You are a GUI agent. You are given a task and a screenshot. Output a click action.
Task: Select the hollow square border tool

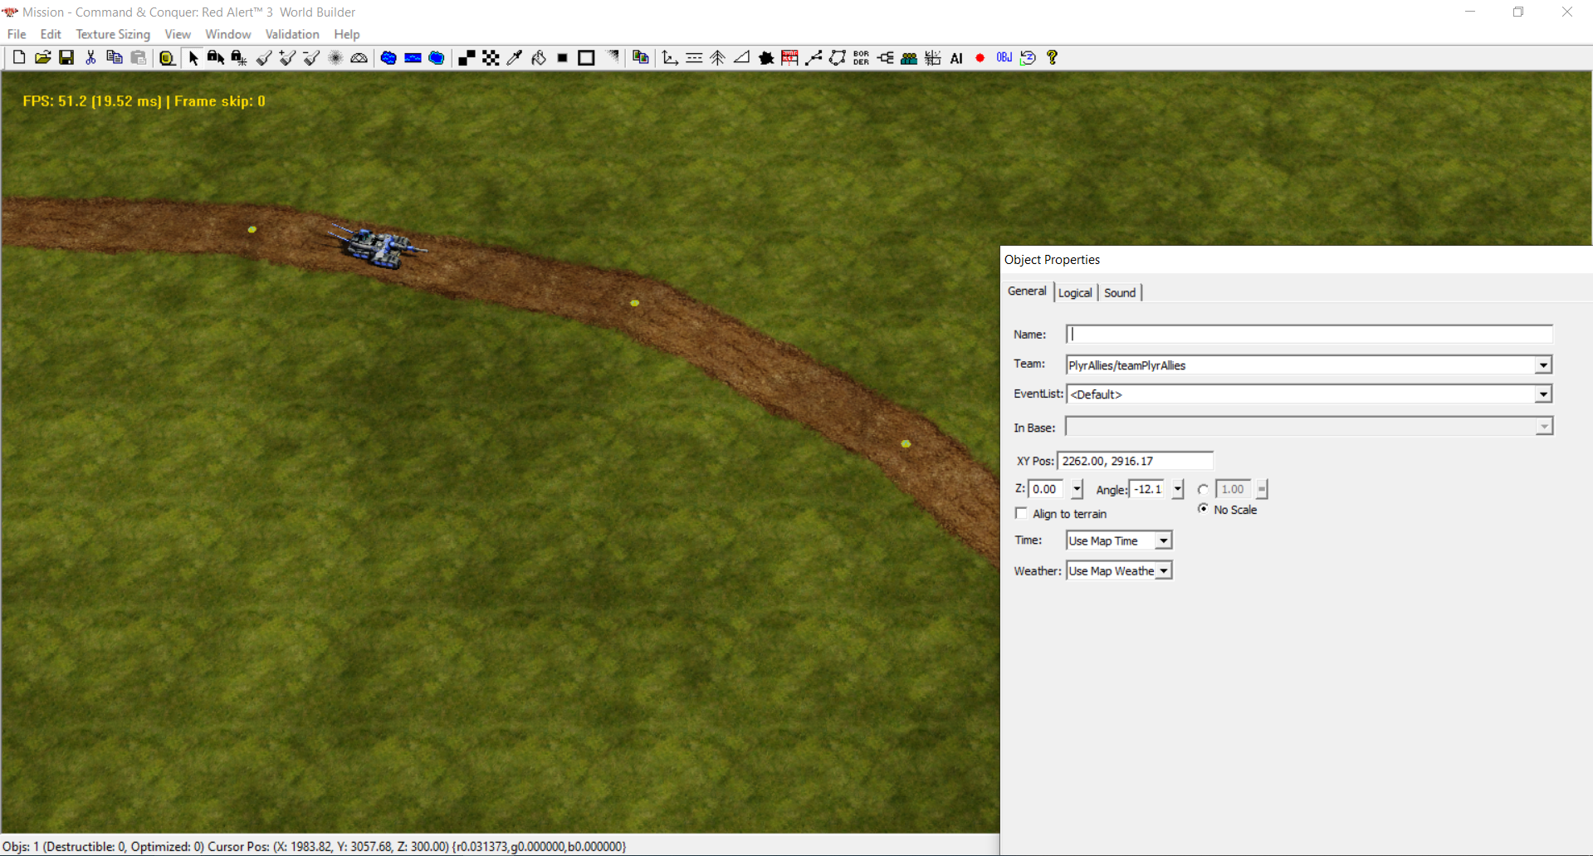point(586,57)
